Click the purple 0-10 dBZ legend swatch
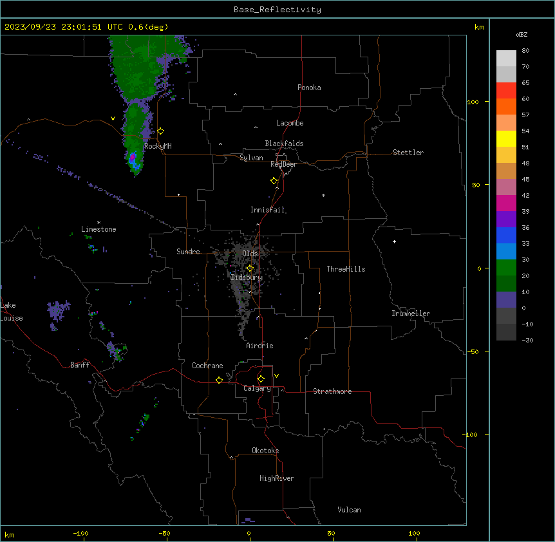This screenshot has width=555, height=542. (x=506, y=300)
